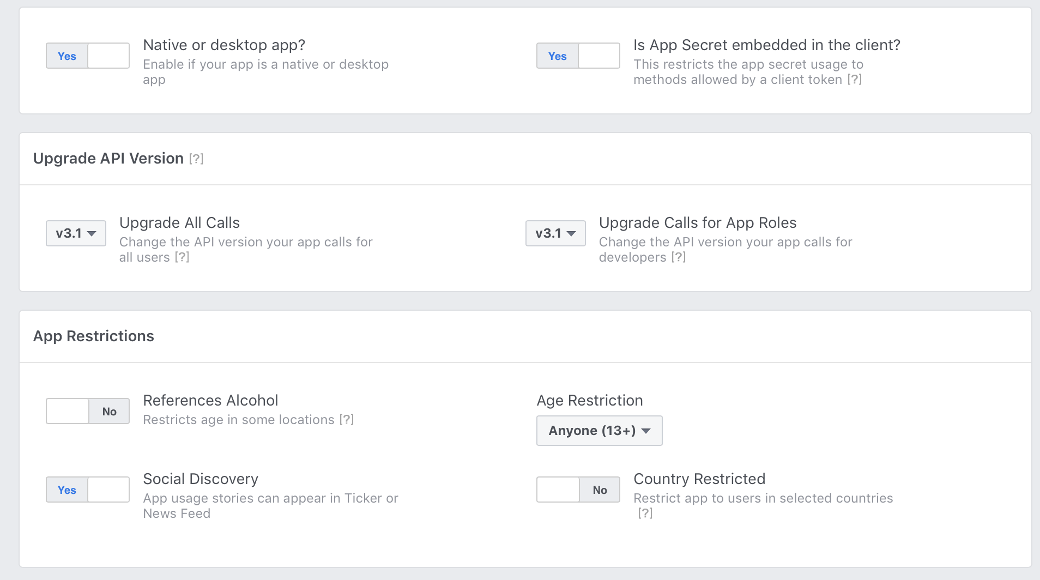Click the 'Is App Secret embedded' heading
Image resolution: width=1040 pixels, height=580 pixels.
(766, 45)
